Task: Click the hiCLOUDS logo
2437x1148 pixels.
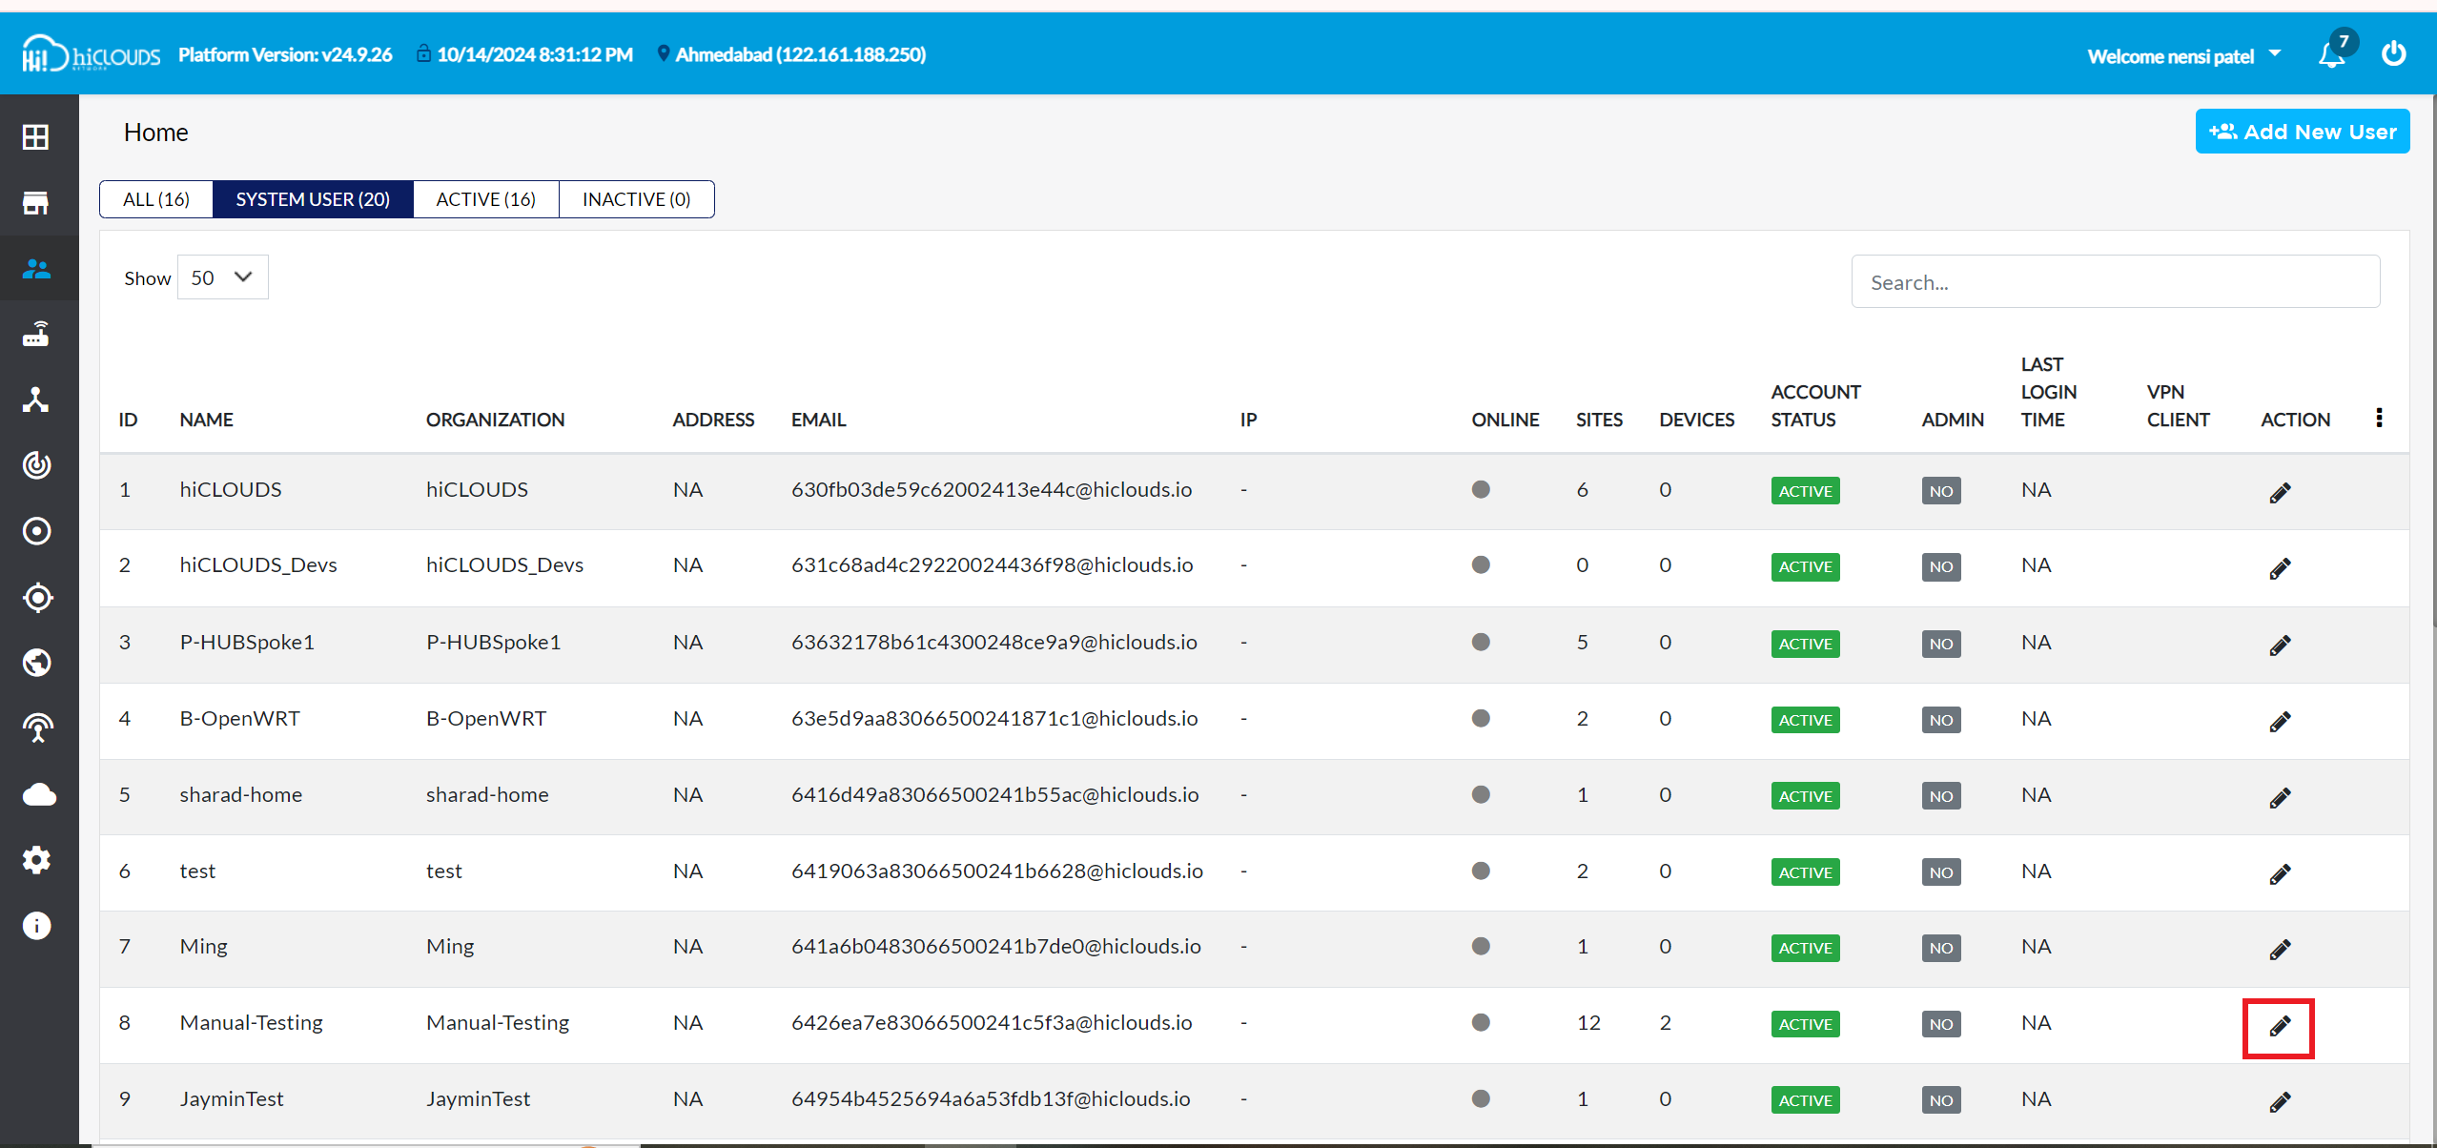Action: point(92,53)
